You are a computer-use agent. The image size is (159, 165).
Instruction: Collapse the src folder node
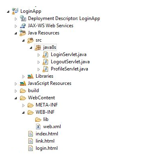click(23, 40)
